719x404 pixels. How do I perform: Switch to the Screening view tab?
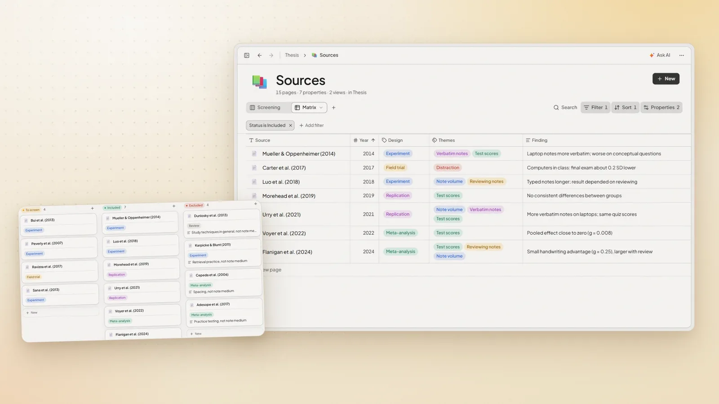[x=265, y=108]
